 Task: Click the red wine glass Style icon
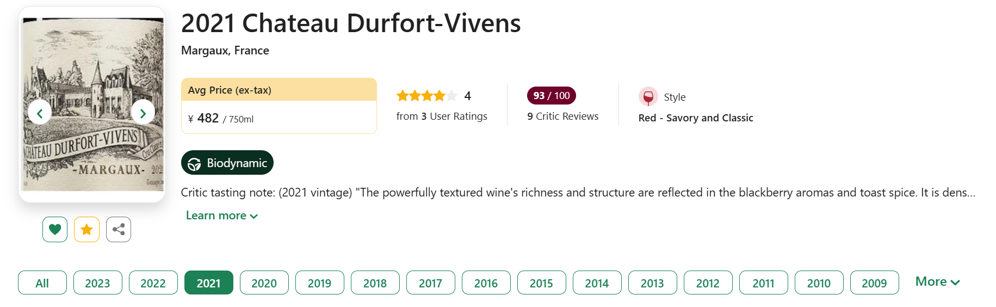648,97
